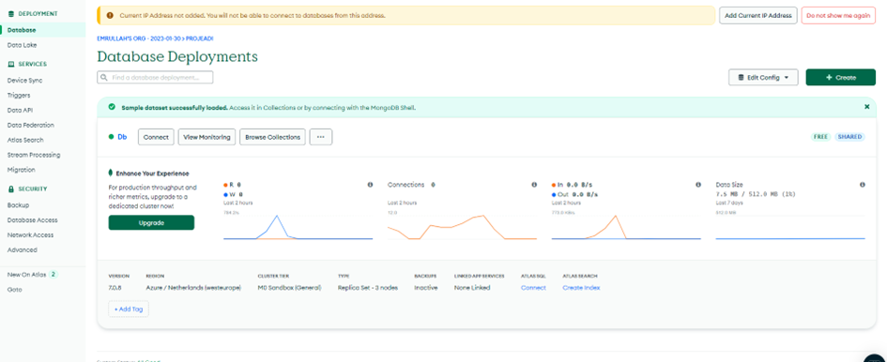This screenshot has width=887, height=362.
Task: Click info icon for Data Size chart
Action: [862, 185]
